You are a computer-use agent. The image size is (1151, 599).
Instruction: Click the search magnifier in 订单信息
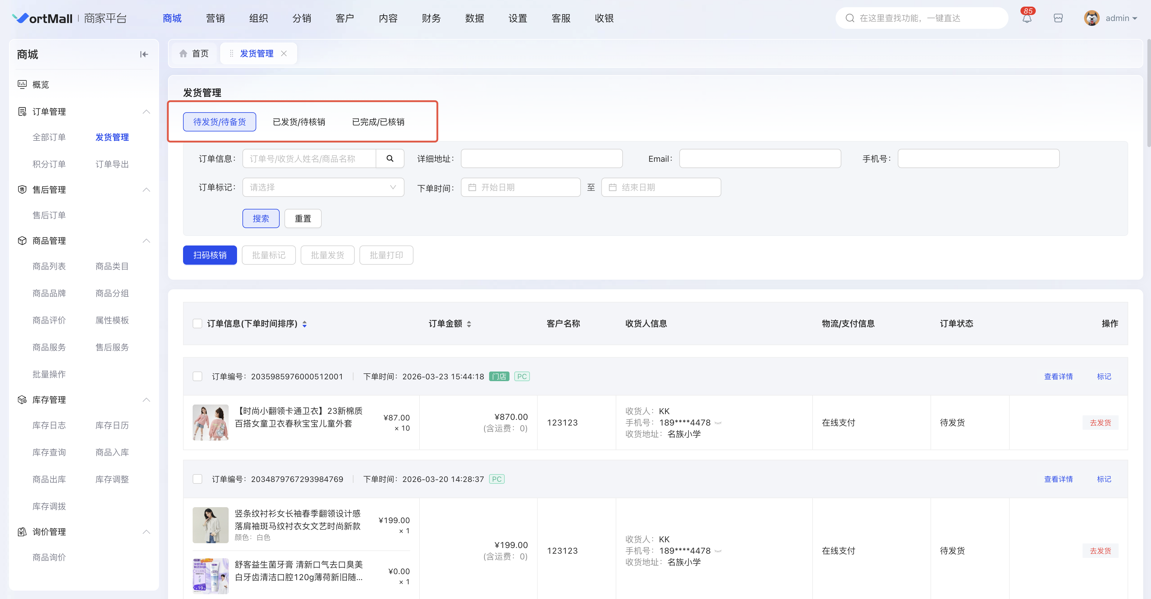(390, 159)
